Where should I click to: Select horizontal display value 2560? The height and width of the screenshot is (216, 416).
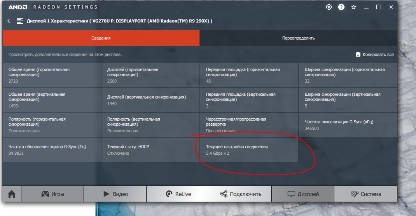click(x=112, y=81)
